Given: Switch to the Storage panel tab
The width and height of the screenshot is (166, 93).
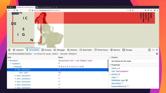Looking at the screenshot, I should (127, 50).
